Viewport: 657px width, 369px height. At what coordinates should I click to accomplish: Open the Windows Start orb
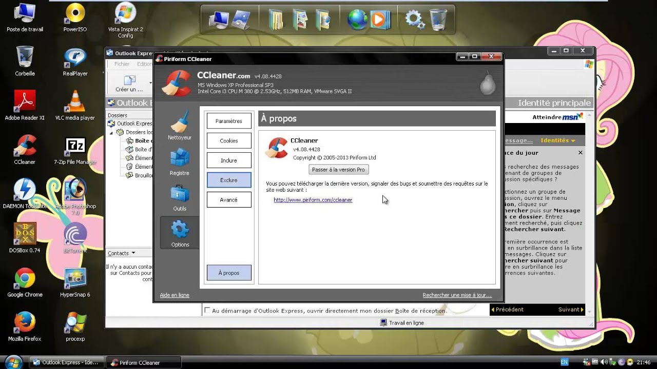point(14,362)
